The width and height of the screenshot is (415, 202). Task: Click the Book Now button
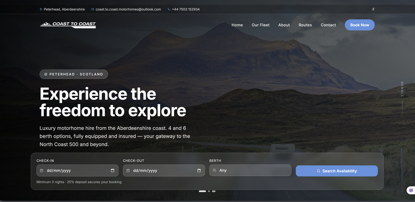click(360, 25)
